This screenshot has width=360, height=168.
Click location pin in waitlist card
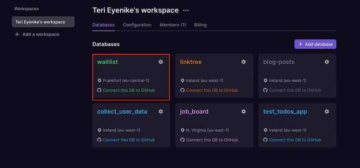[99, 81]
